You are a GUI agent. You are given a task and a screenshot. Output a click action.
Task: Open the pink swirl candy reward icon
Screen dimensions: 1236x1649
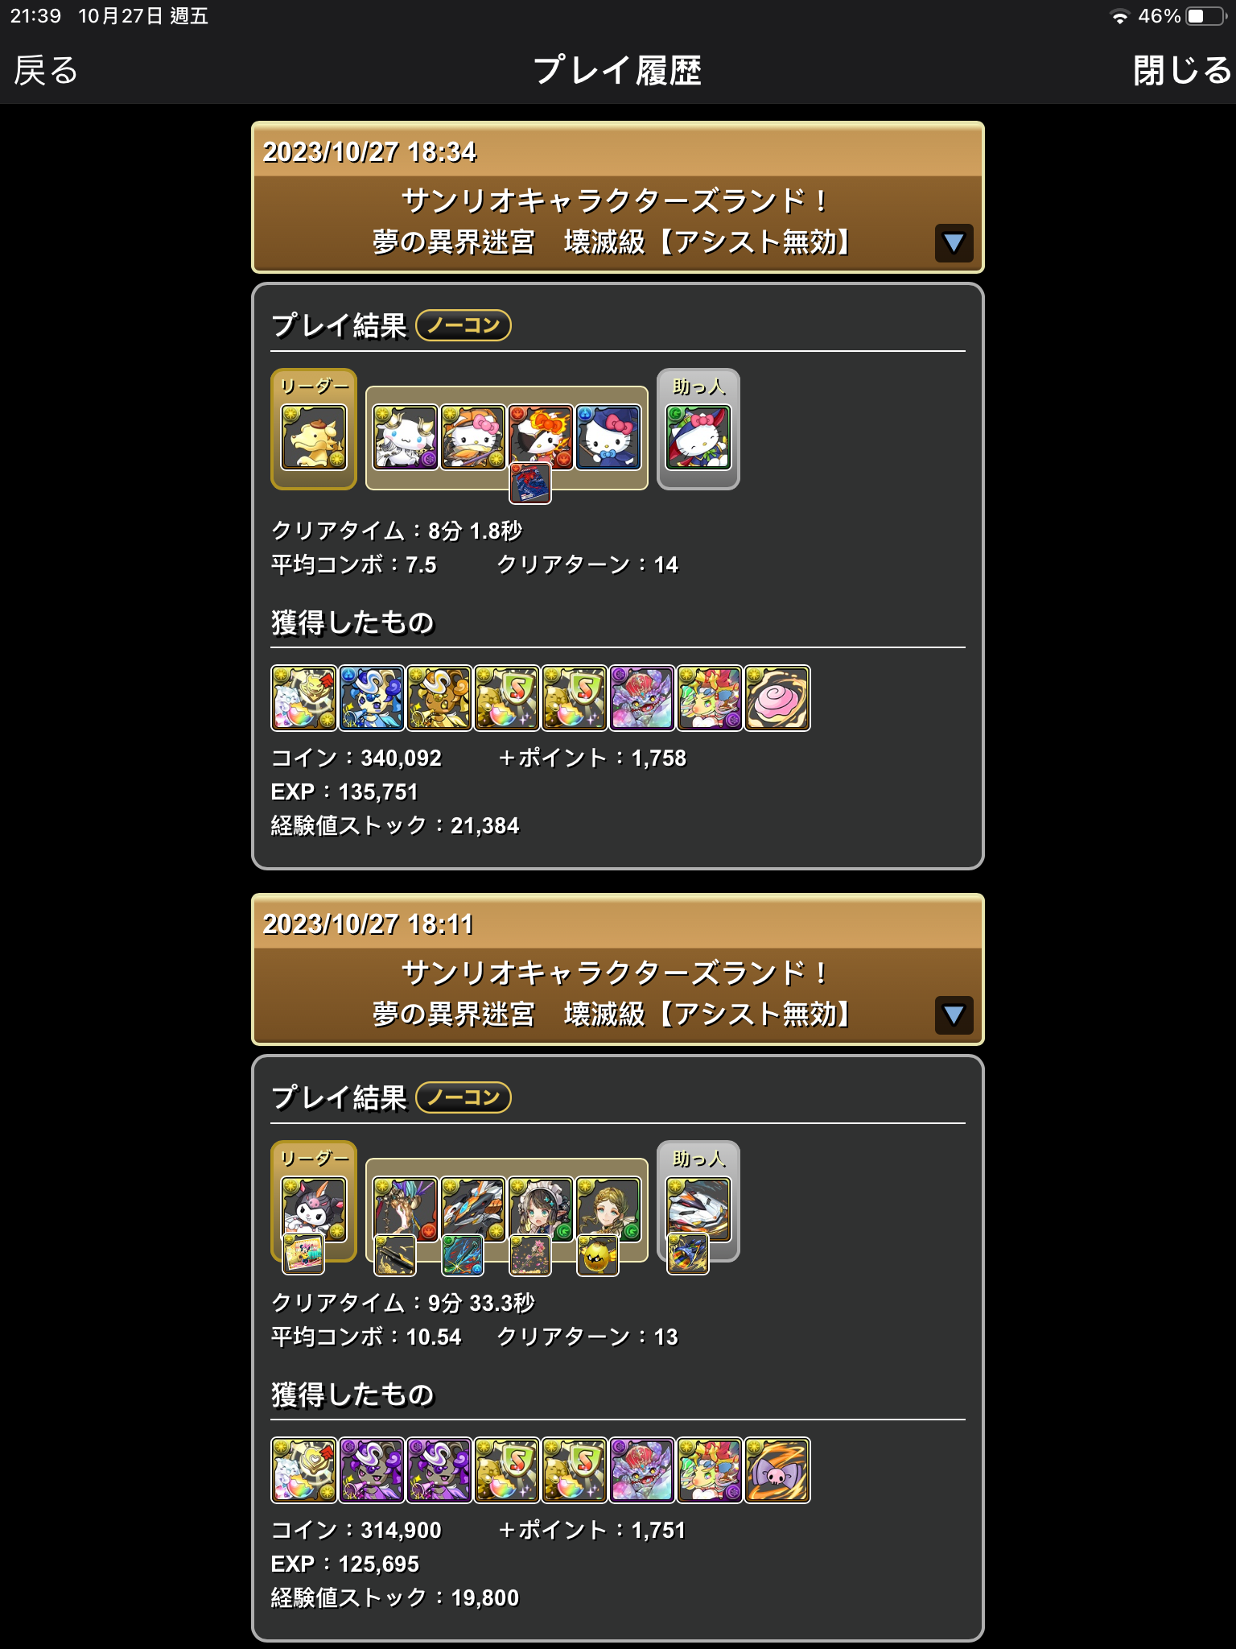click(777, 698)
